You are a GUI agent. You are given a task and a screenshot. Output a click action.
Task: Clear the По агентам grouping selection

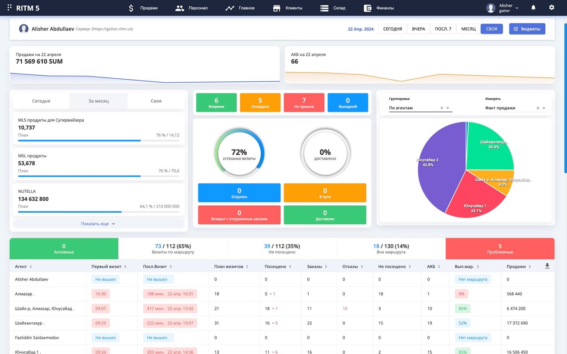point(442,108)
